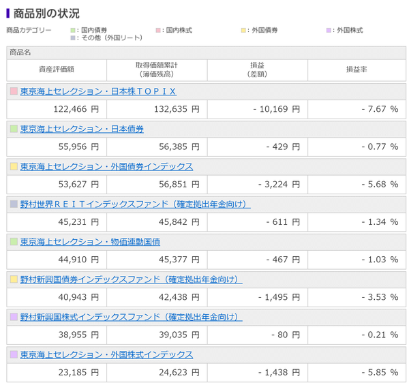Select the 56,851 円 acquisition cost
The width and height of the screenshot is (409, 385).
tap(179, 185)
